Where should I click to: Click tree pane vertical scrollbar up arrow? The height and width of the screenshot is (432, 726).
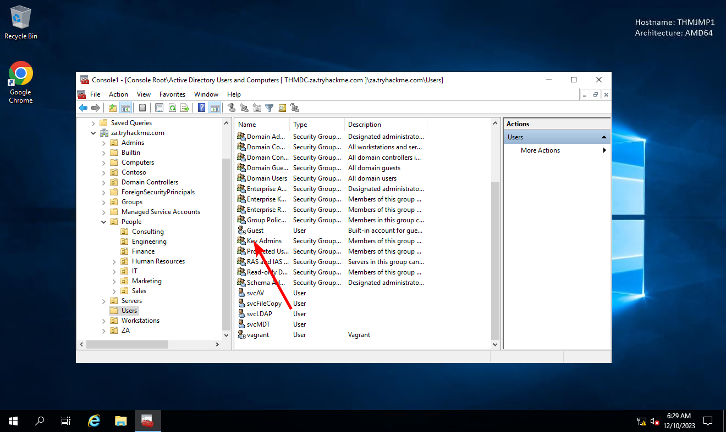tap(227, 124)
